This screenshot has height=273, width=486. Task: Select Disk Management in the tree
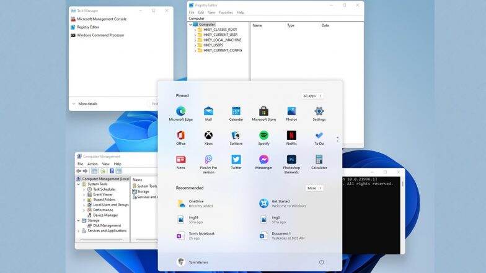pos(107,225)
